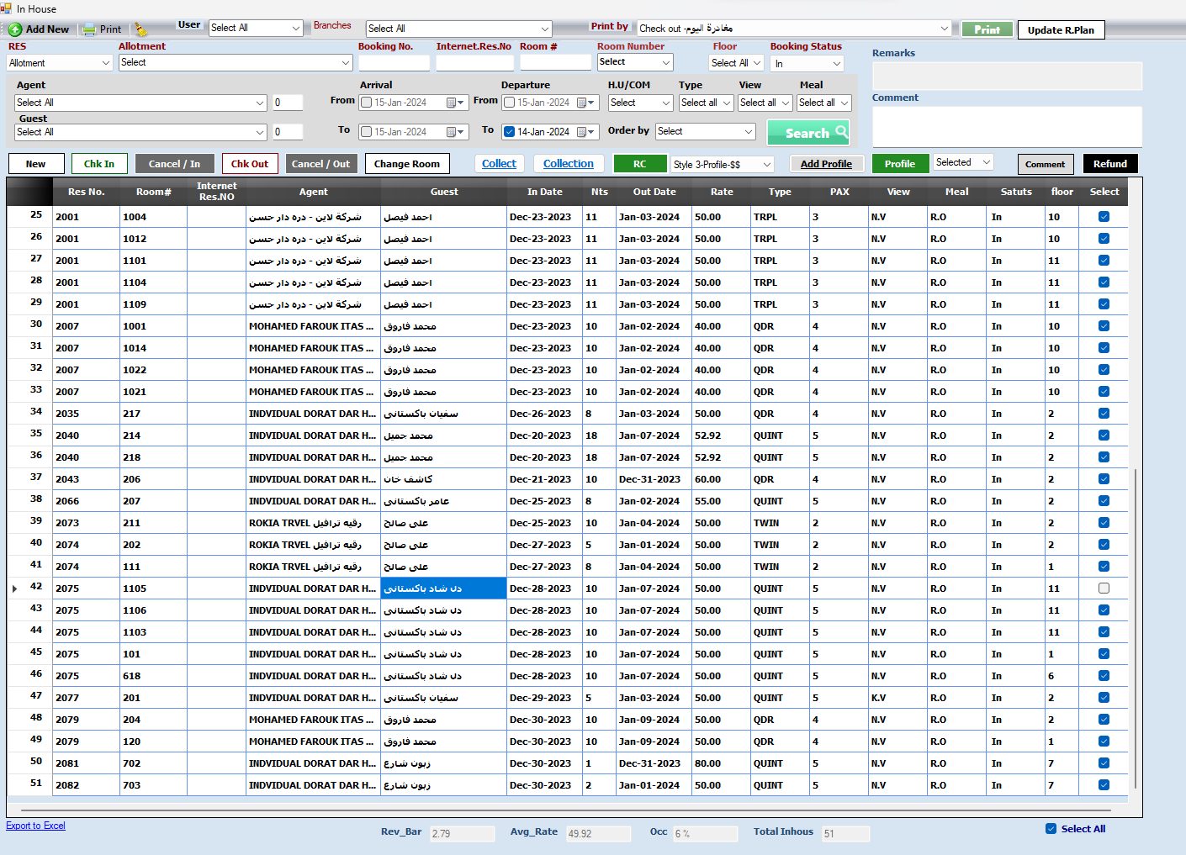Click the Chk In button

[x=99, y=164]
